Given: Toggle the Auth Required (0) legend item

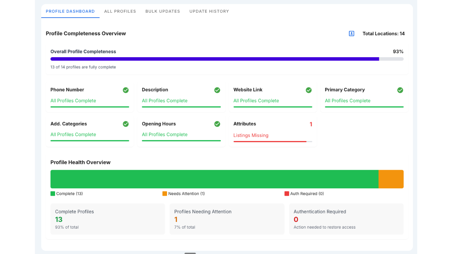Looking at the screenshot, I should tap(306, 193).
